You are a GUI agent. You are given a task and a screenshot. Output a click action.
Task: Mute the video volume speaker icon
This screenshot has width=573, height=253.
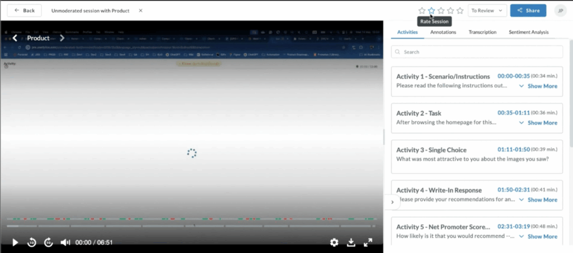pyautogui.click(x=65, y=242)
